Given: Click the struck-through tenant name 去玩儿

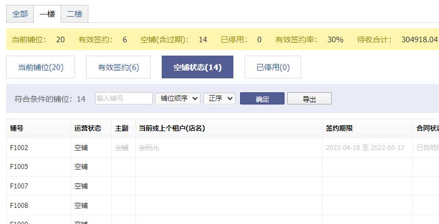Looking at the screenshot, I should tap(149, 147).
